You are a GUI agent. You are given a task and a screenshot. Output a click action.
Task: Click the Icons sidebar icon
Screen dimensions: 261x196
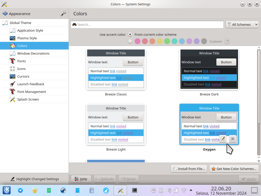click(x=12, y=69)
